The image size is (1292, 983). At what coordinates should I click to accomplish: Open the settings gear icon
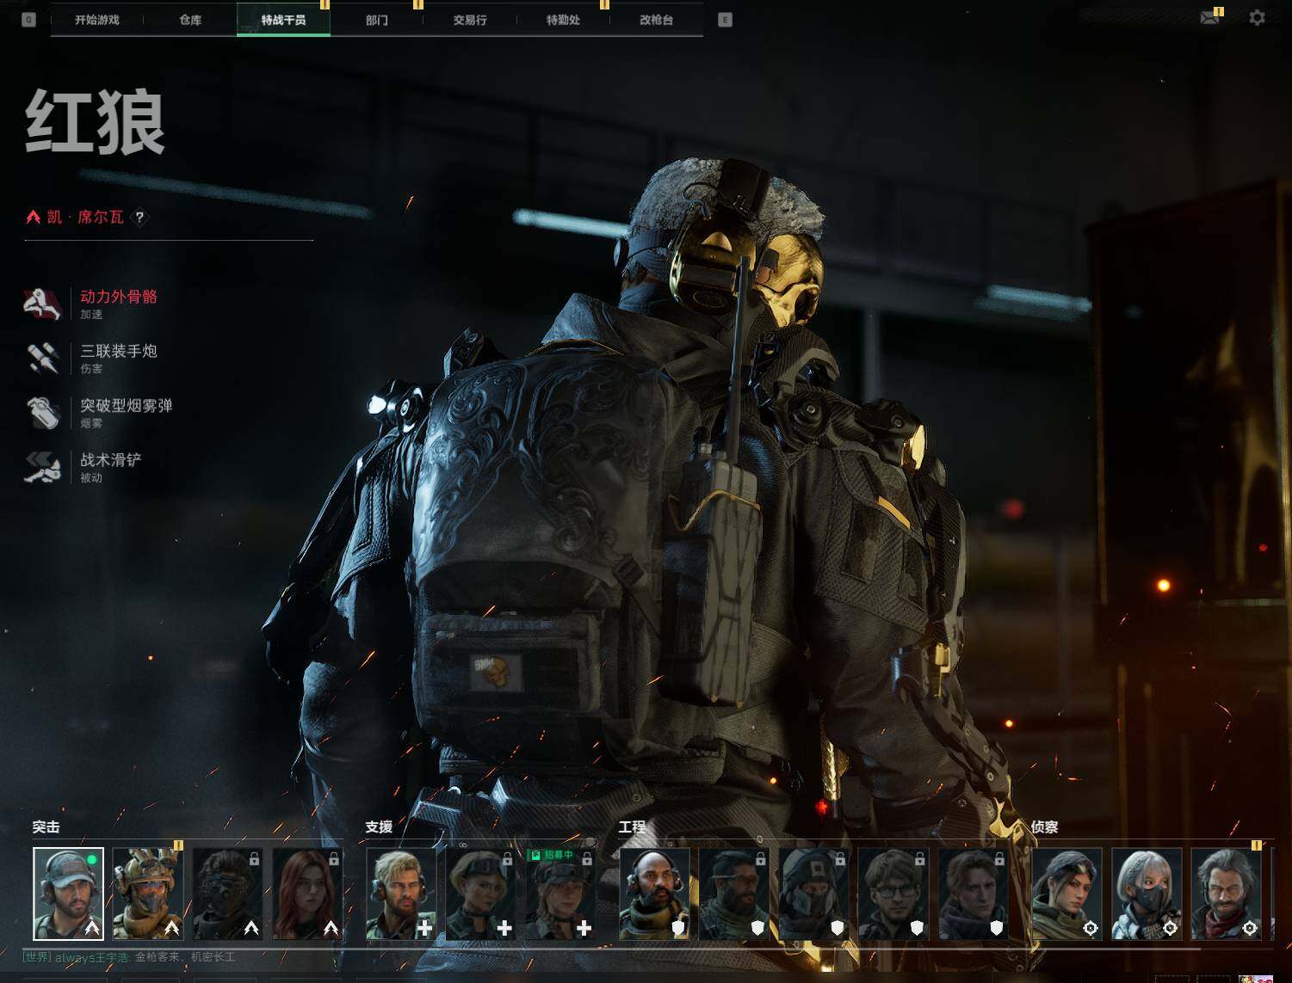click(1258, 18)
